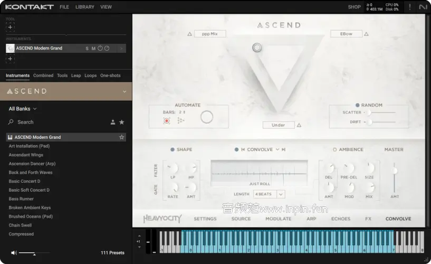Select Back and Forth Waves preset

pos(31,173)
